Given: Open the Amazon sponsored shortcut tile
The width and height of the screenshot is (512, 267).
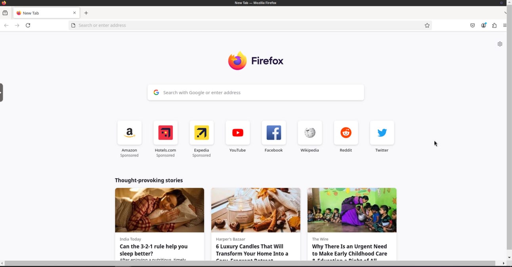Looking at the screenshot, I should pyautogui.click(x=129, y=133).
